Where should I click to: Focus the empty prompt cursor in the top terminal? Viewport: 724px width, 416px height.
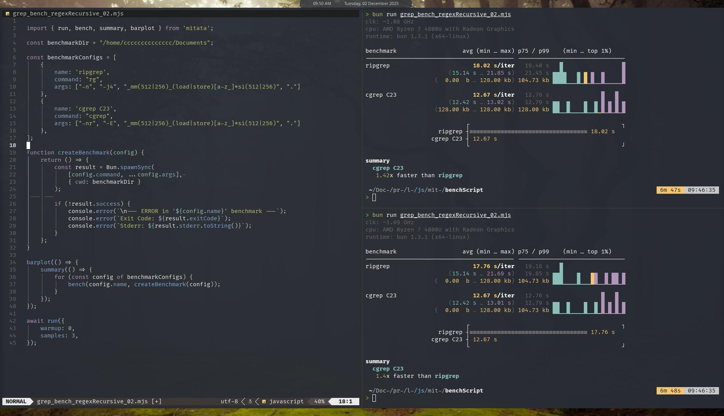(374, 198)
